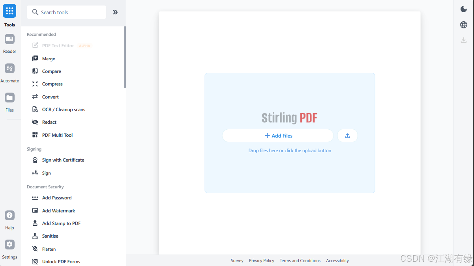Open the language globe icon
Screen dimensions: 474x266
[x=464, y=25]
